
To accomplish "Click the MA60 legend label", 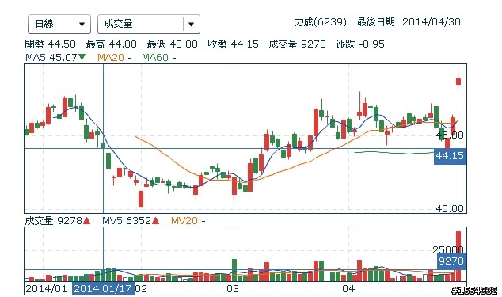I will point(155,58).
